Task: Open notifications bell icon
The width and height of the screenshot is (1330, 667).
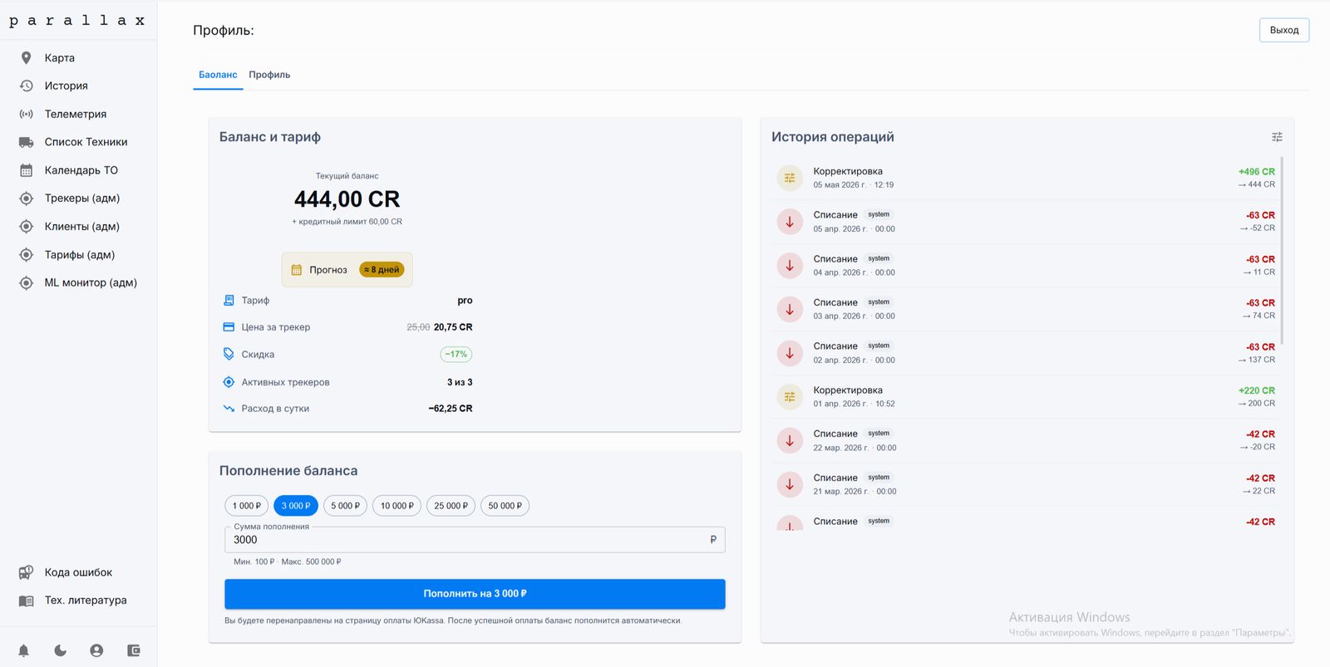Action: pos(23,650)
